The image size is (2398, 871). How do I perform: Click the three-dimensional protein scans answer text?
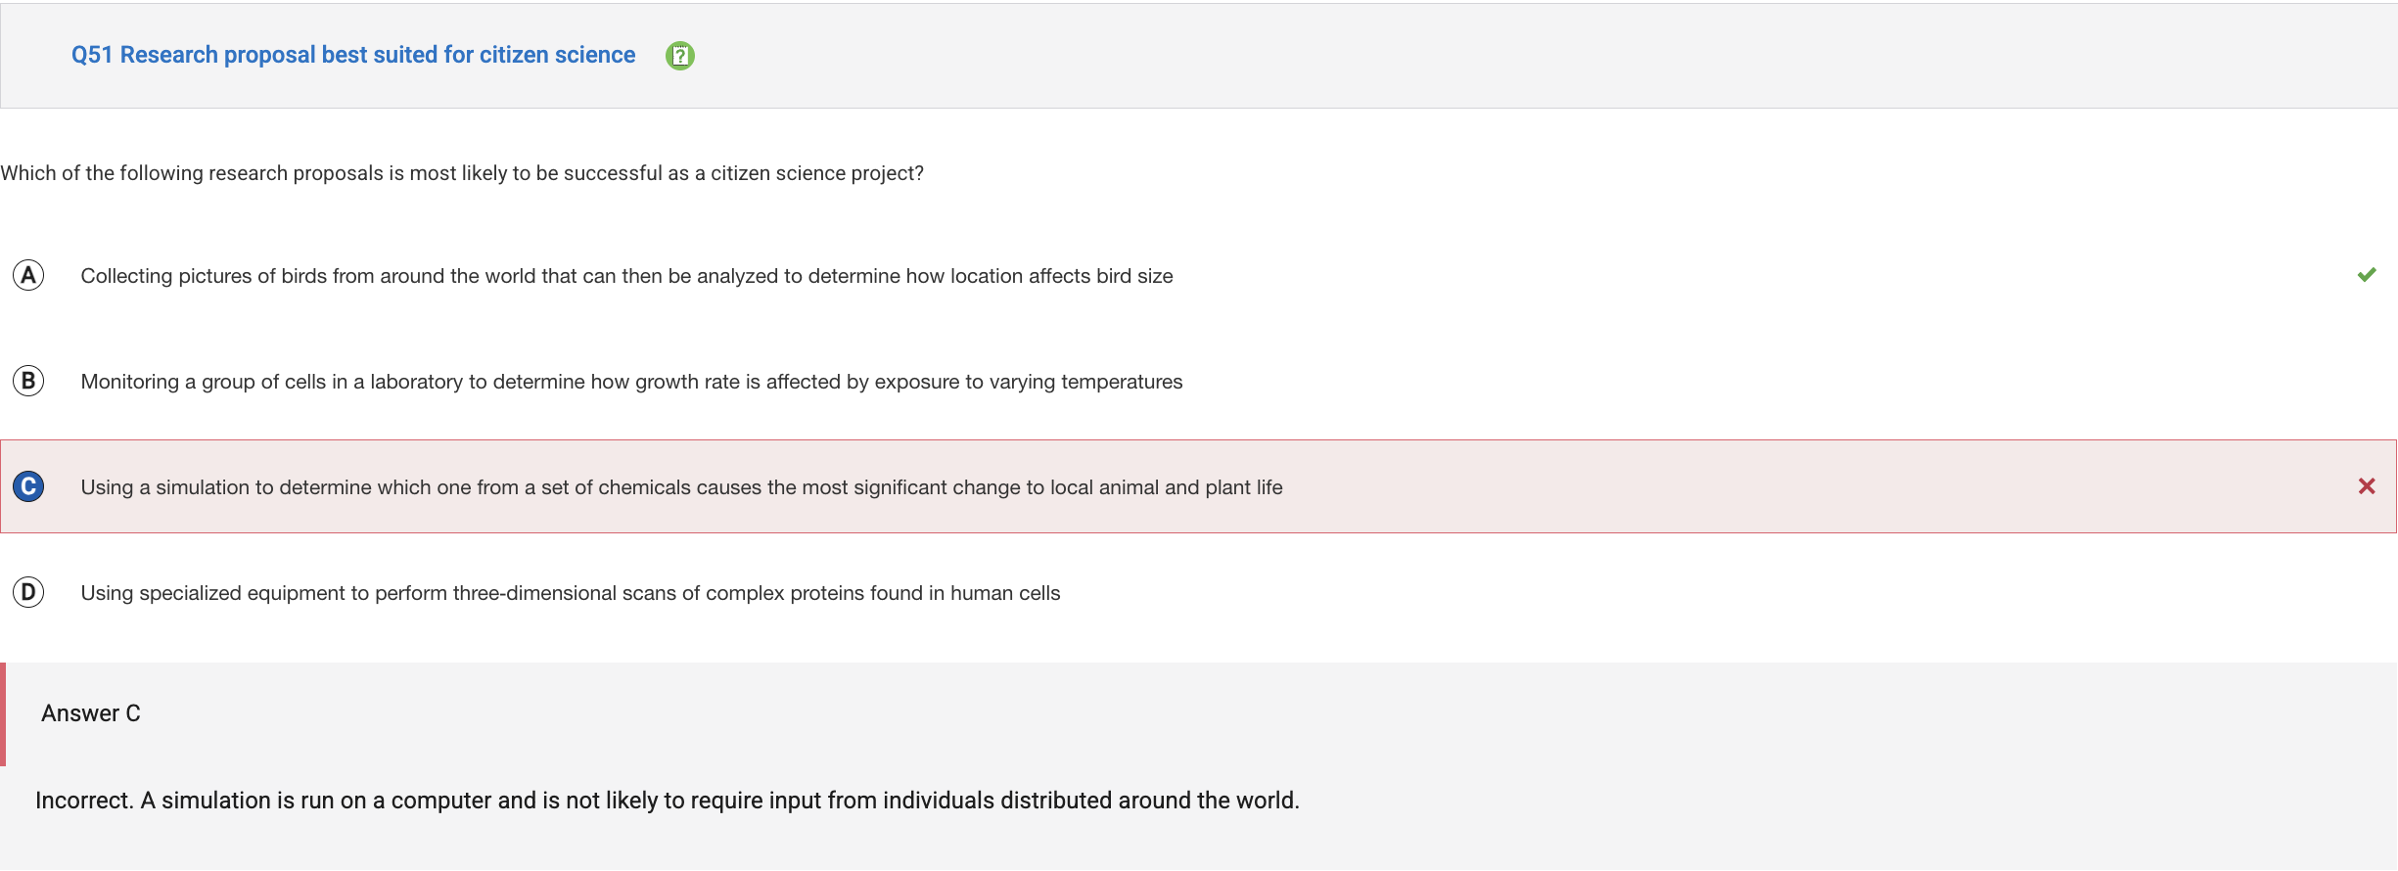click(x=571, y=593)
